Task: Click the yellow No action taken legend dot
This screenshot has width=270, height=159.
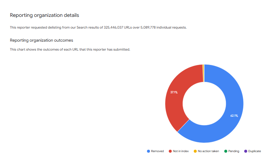Action: tap(195, 151)
